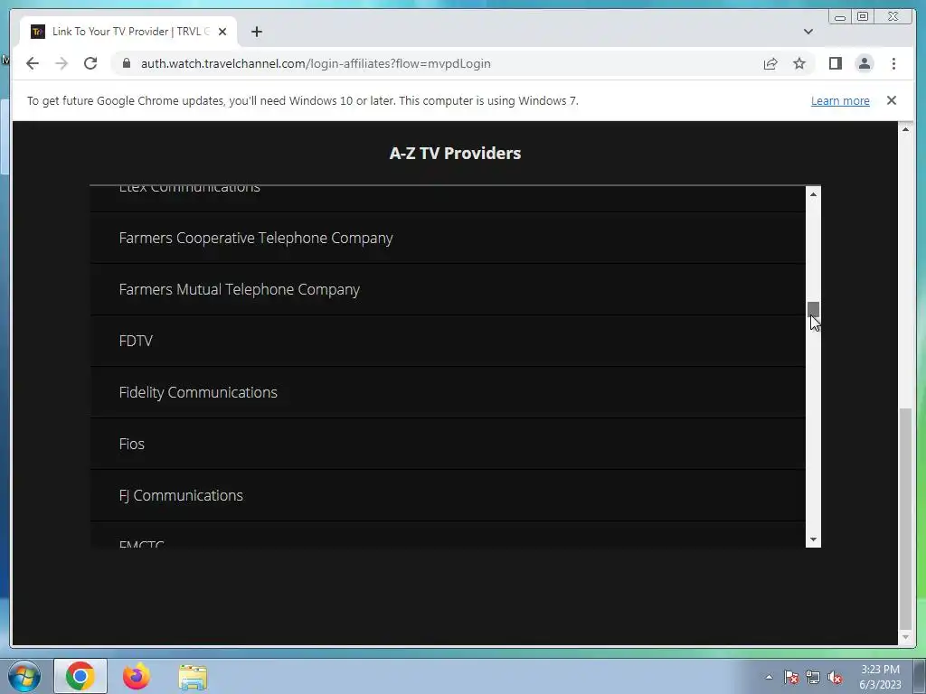This screenshot has width=926, height=694.
Task: Open the volume tray icon
Action: click(x=835, y=677)
